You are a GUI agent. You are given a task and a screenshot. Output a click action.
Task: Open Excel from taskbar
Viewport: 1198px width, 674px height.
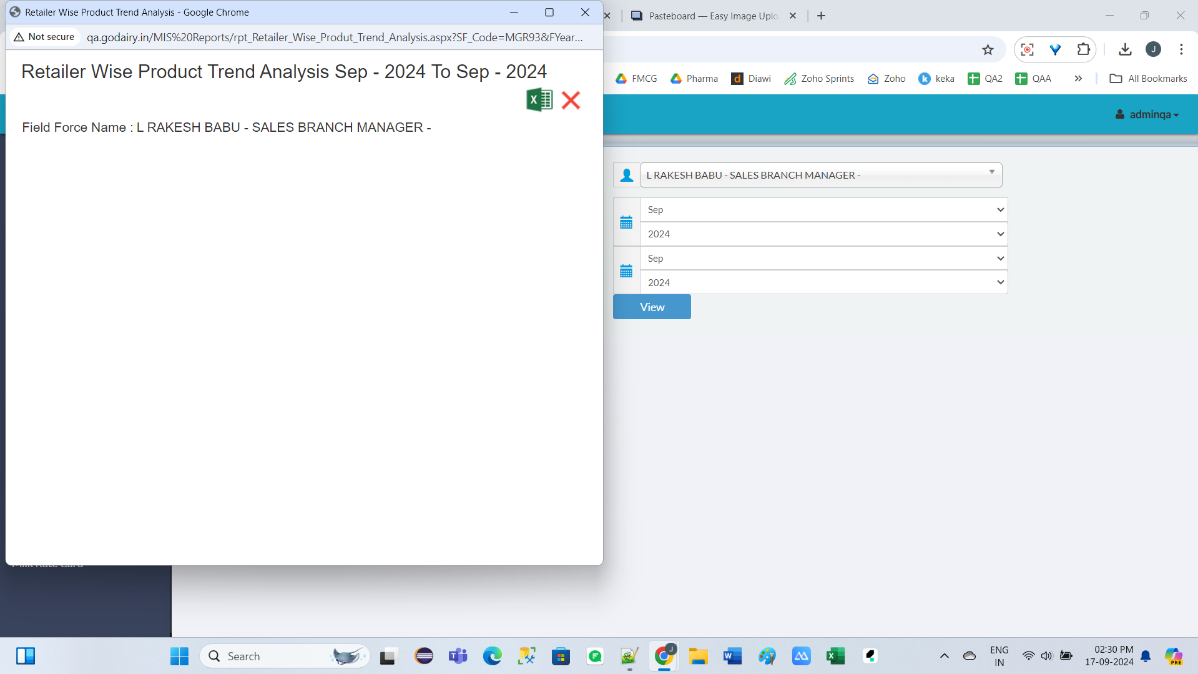point(835,657)
